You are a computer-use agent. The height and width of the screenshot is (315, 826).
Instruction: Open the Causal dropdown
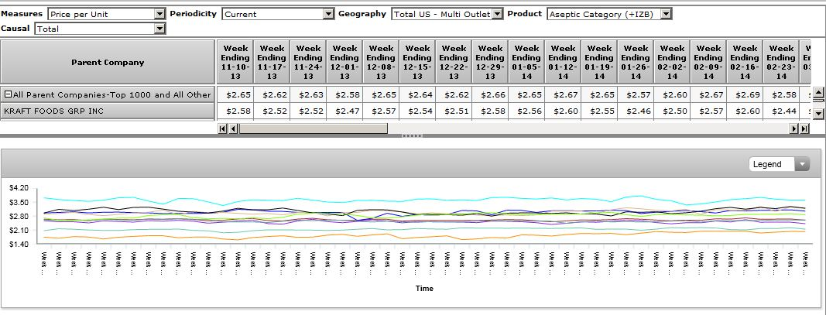[x=159, y=29]
